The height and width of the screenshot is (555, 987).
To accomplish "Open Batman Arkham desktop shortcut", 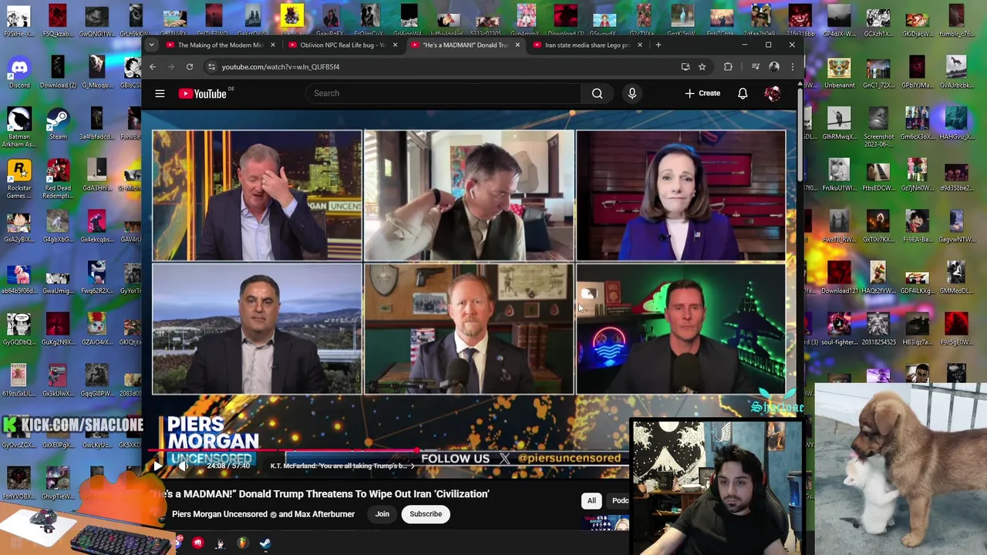I will coord(19,127).
